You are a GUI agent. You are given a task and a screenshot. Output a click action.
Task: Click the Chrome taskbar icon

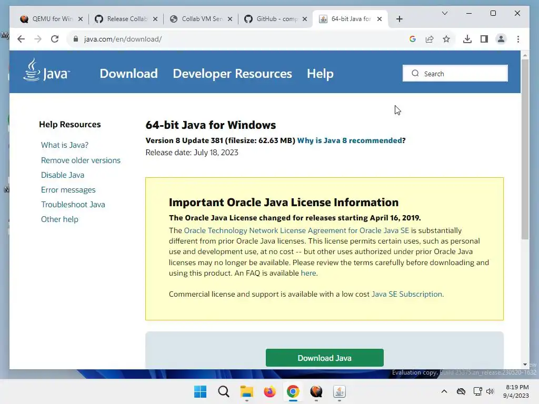point(293,391)
